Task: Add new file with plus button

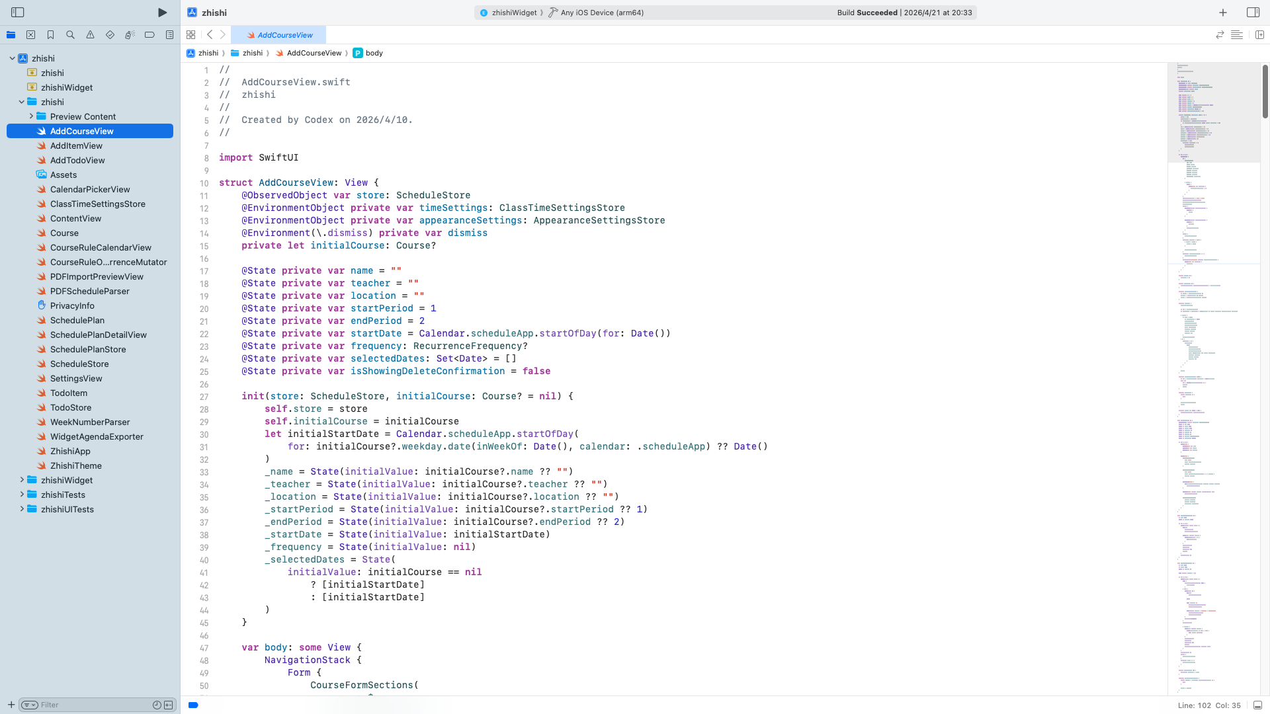Action: click(11, 705)
